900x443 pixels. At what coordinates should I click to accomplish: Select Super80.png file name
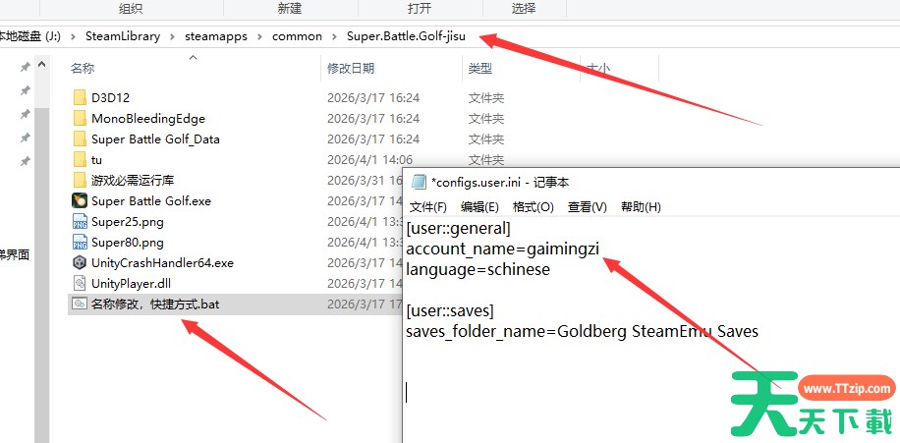128,243
